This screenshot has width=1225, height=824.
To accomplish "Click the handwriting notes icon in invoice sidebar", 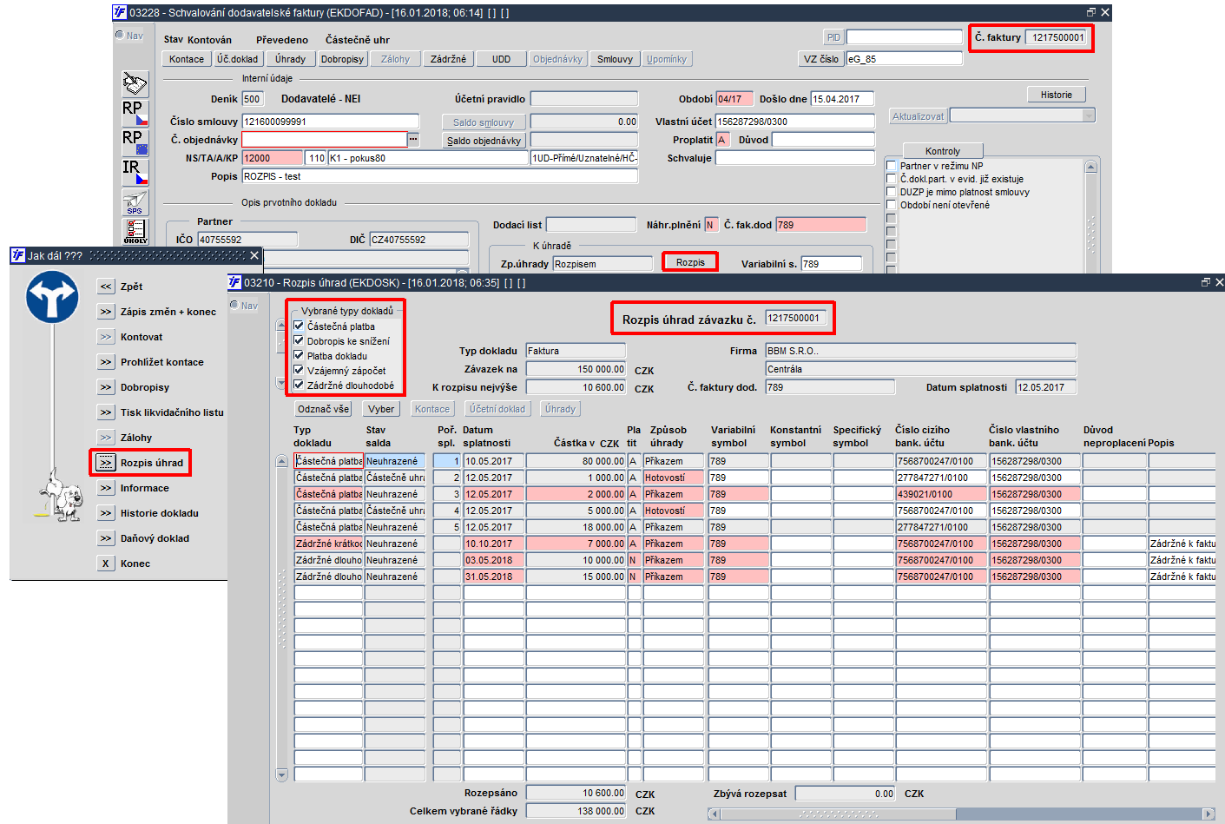I will pyautogui.click(x=135, y=84).
